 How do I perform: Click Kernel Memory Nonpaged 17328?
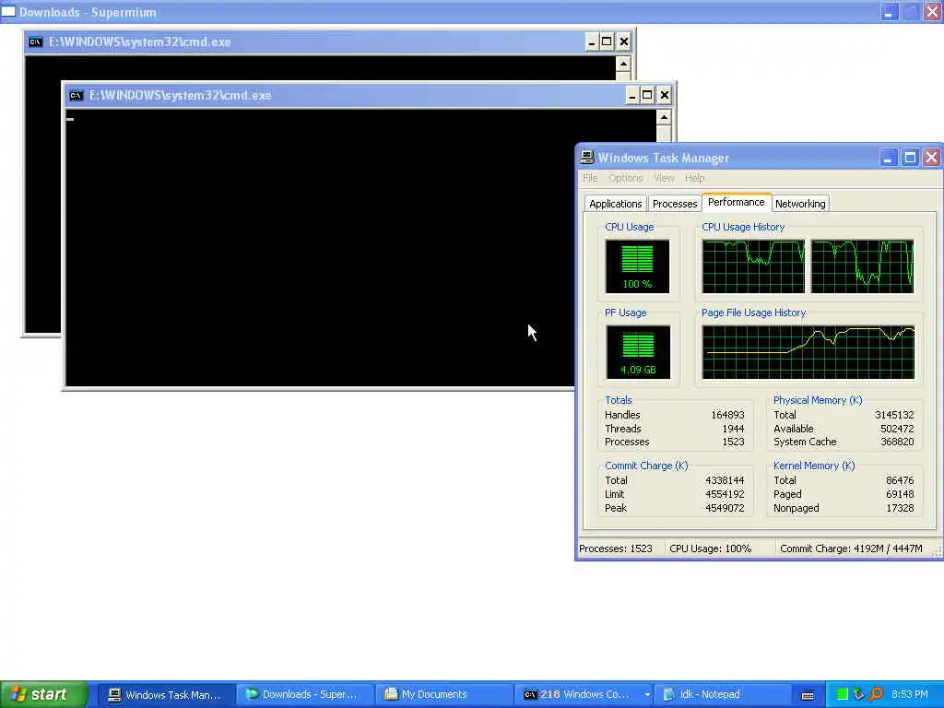click(900, 508)
